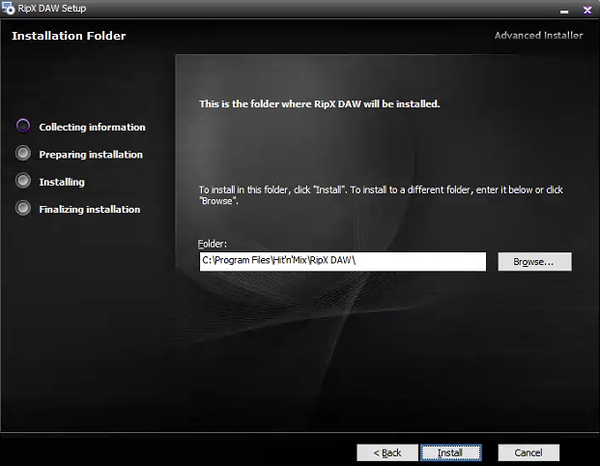Click the Preparing installation step label
This screenshot has height=466, width=600.
tap(91, 155)
